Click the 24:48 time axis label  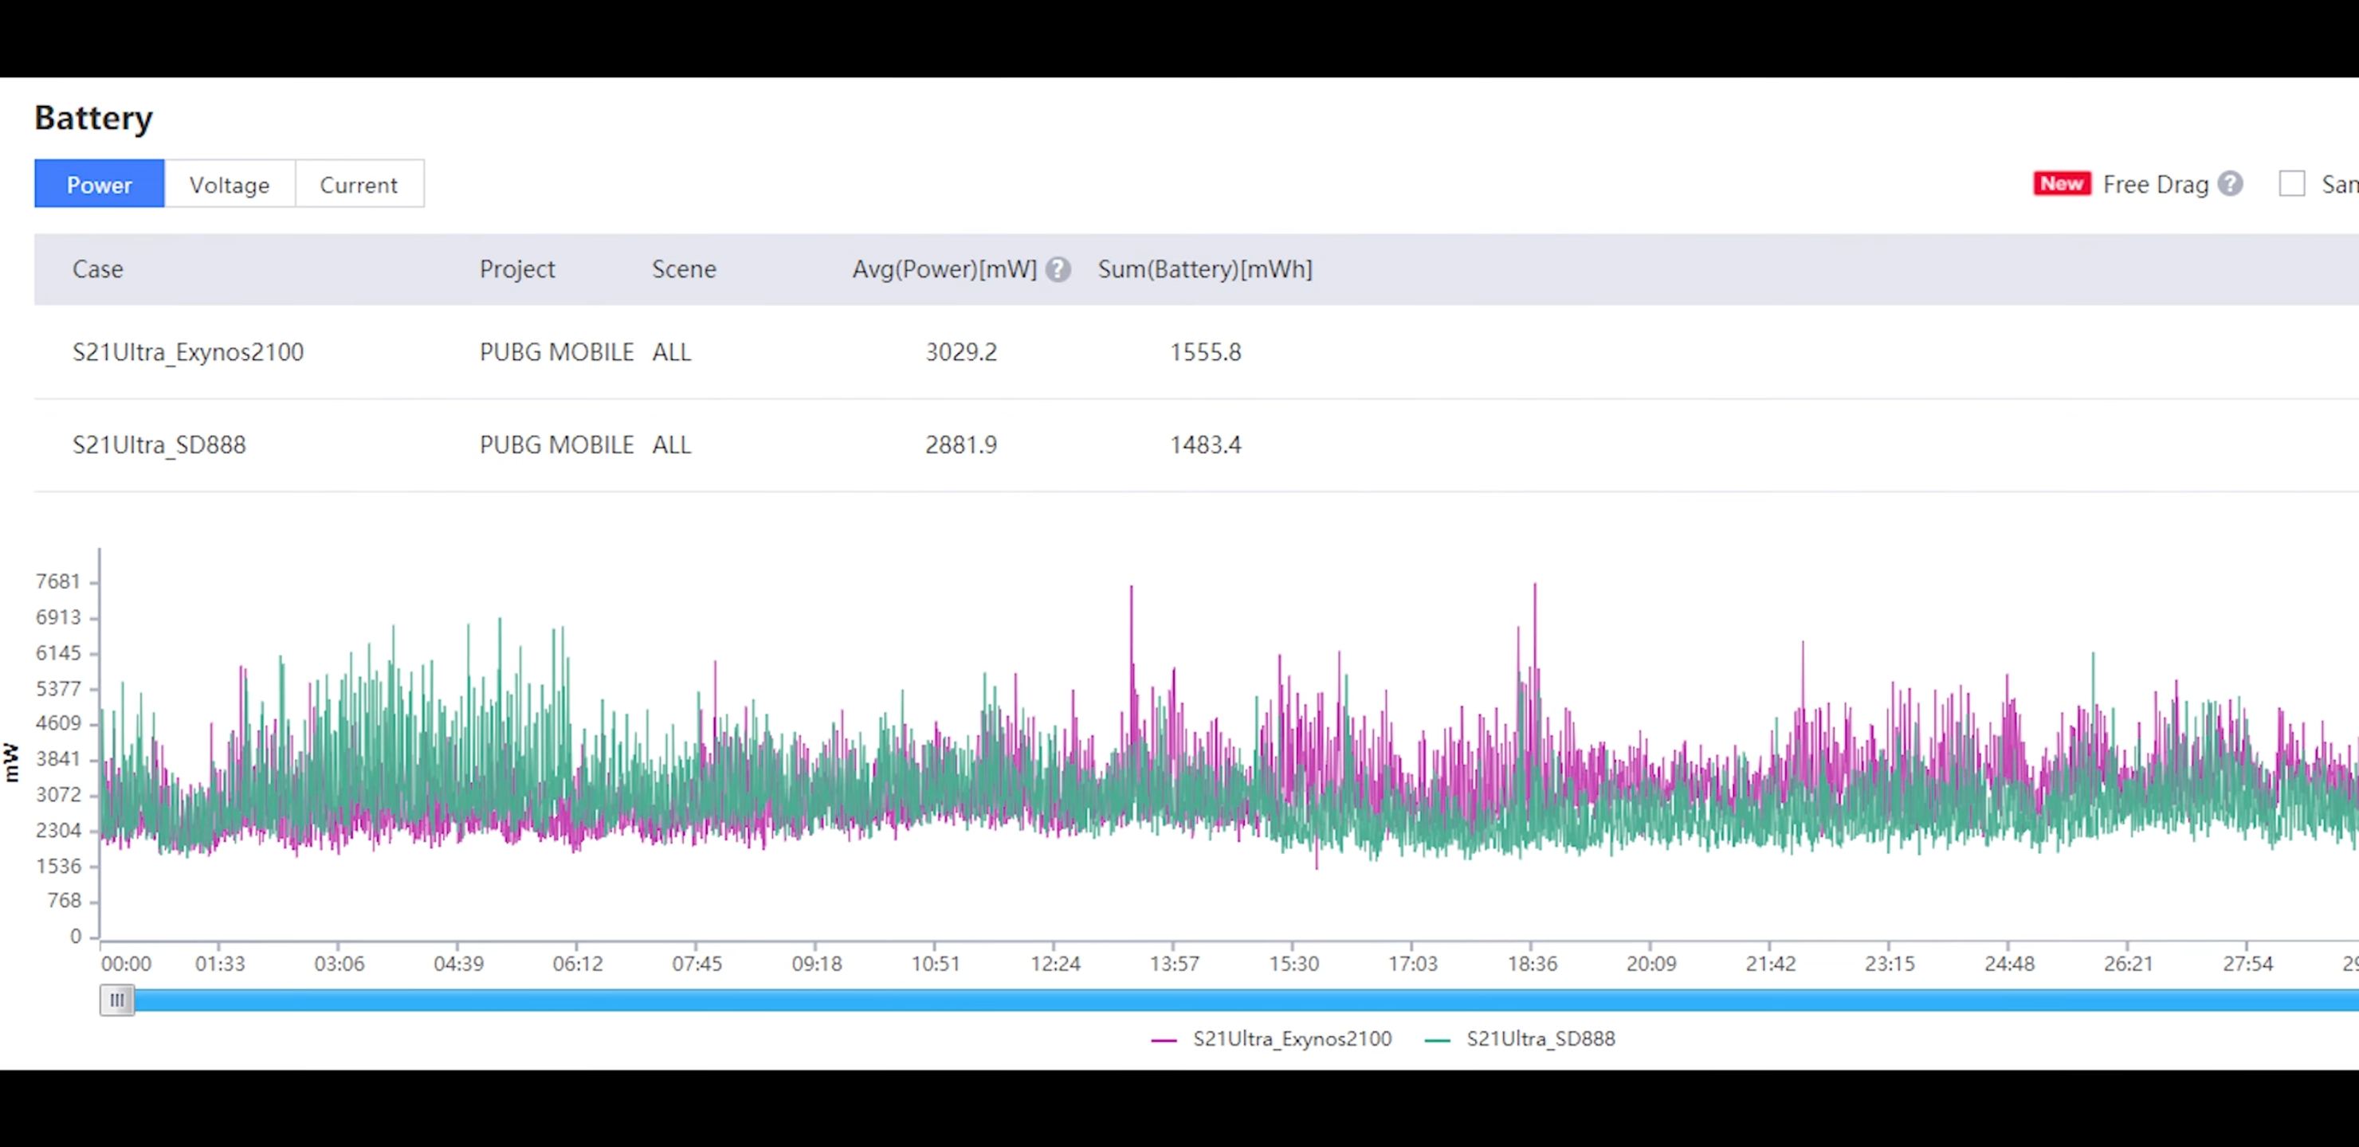point(2009,964)
